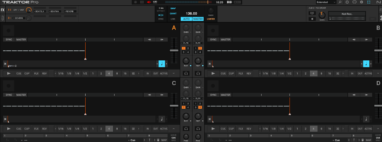Adjust Audio Recorder GAIN knob
Viewport: 382px width, 142px height.
[322, 15]
